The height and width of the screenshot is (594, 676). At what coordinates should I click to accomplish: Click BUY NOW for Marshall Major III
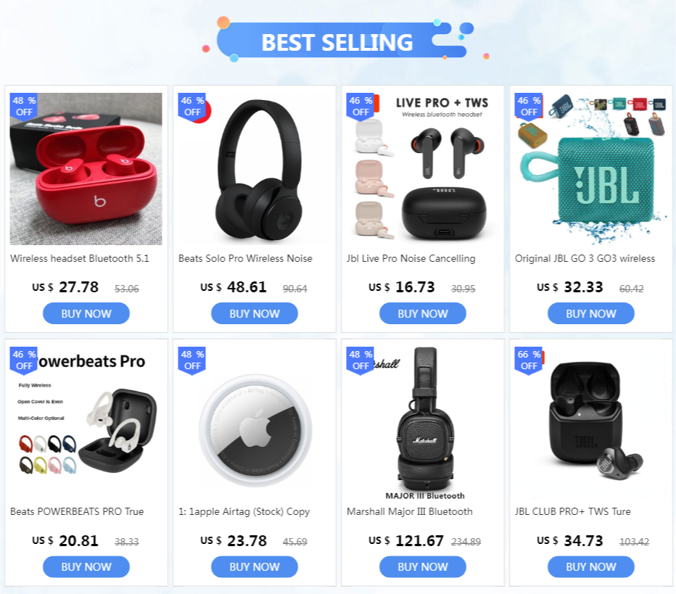[422, 566]
